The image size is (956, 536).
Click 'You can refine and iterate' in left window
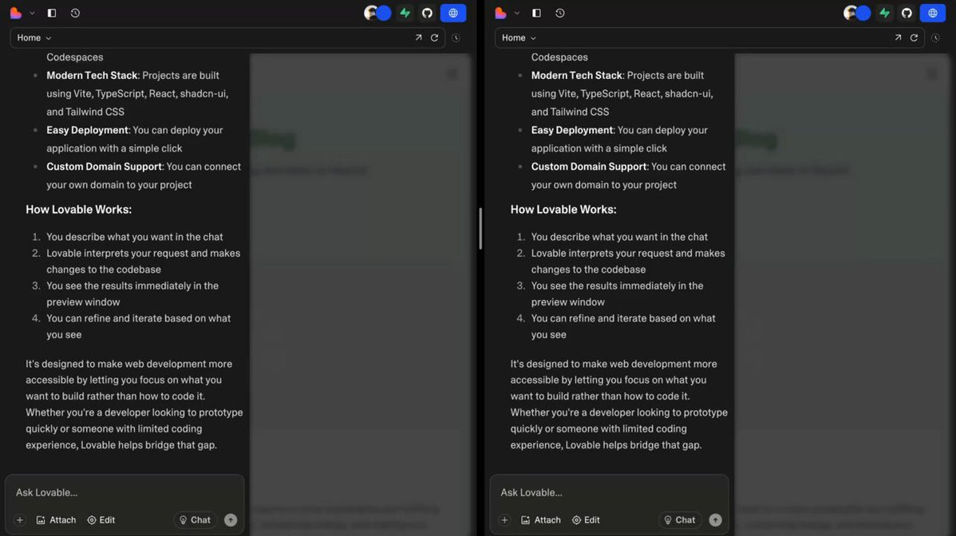click(x=105, y=318)
